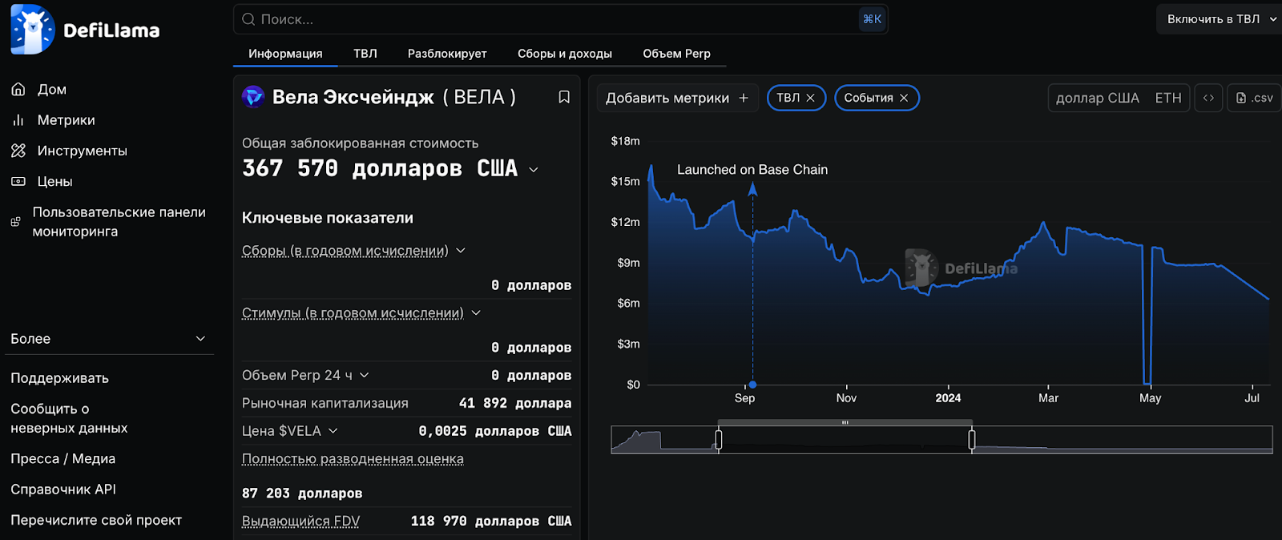
Task: Download chart data via .csv button
Action: click(x=1255, y=98)
